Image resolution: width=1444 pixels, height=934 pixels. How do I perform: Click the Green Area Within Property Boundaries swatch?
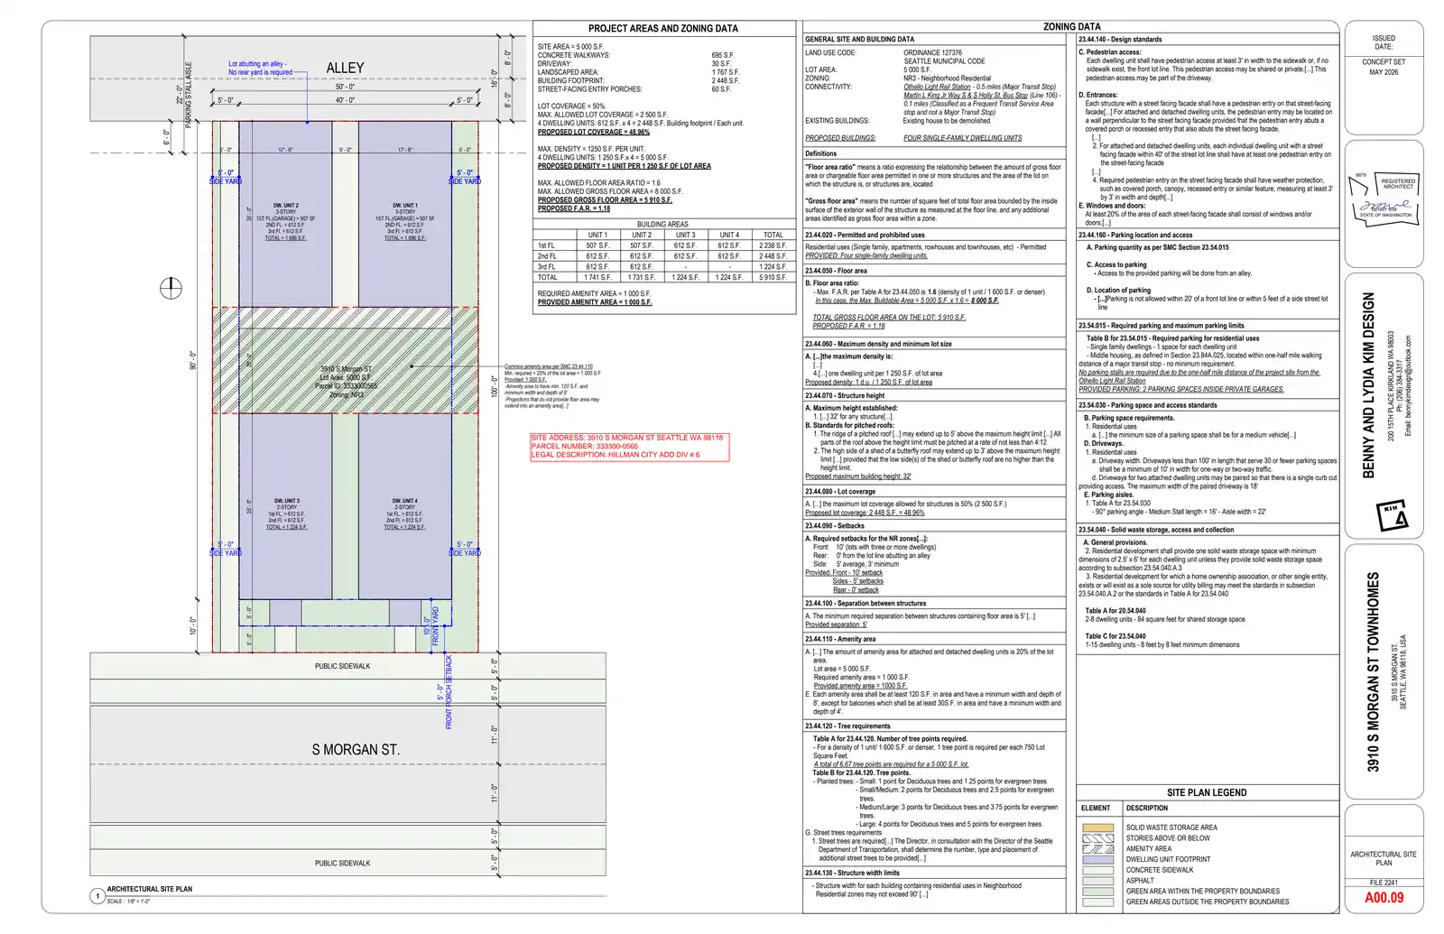1098,892
